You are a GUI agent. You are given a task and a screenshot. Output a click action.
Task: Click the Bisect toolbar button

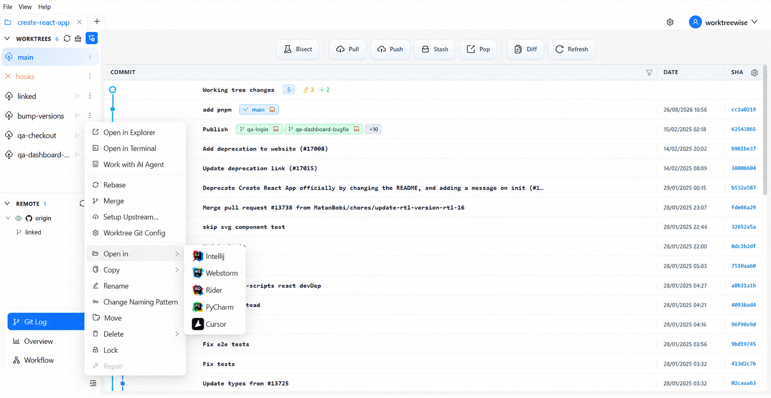[298, 49]
